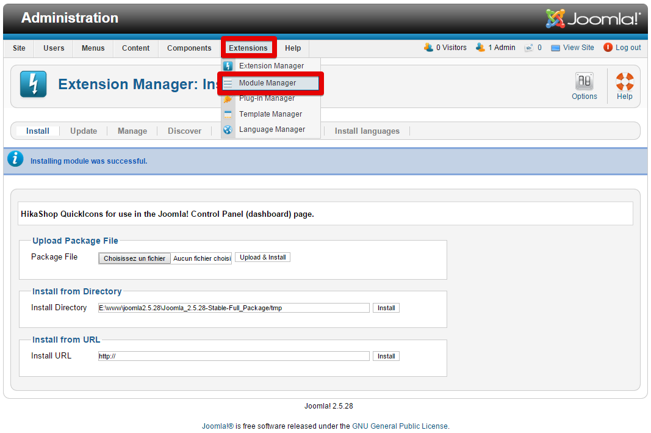The width and height of the screenshot is (651, 433).
Task: Click the Language Manager globe icon
Action: click(228, 129)
